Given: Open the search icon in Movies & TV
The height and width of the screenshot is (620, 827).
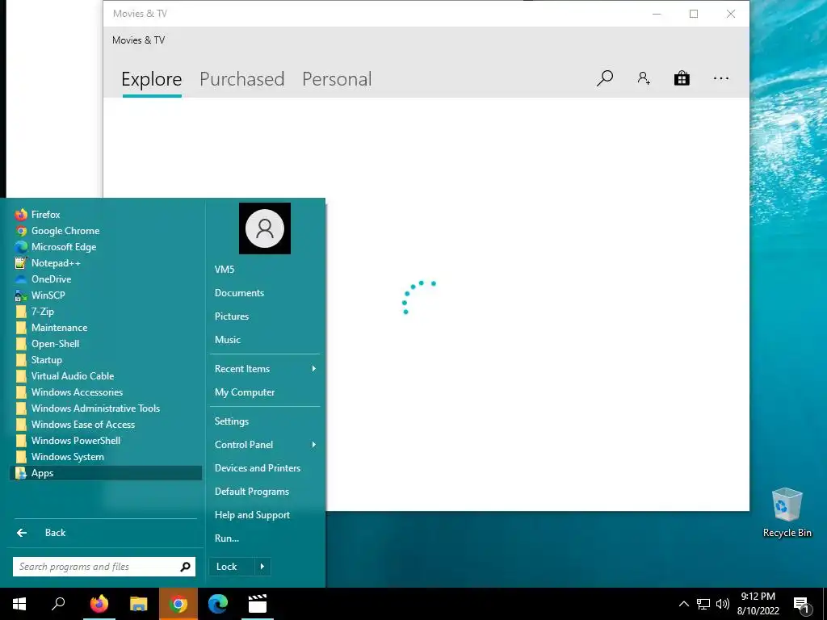Looking at the screenshot, I should click(605, 78).
